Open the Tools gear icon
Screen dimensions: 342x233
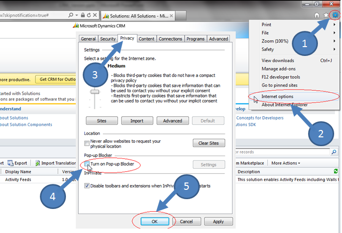point(335,15)
